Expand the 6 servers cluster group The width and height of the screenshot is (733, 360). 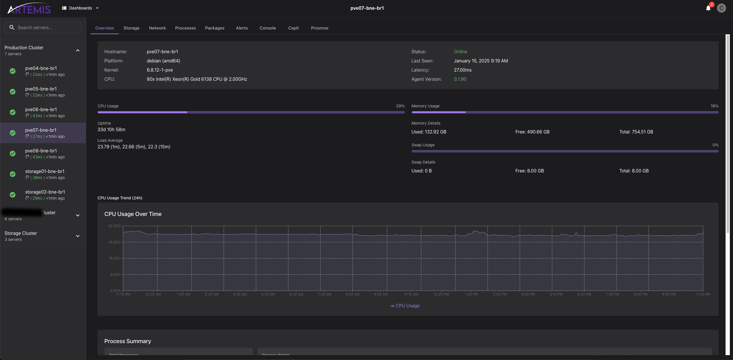(x=77, y=215)
